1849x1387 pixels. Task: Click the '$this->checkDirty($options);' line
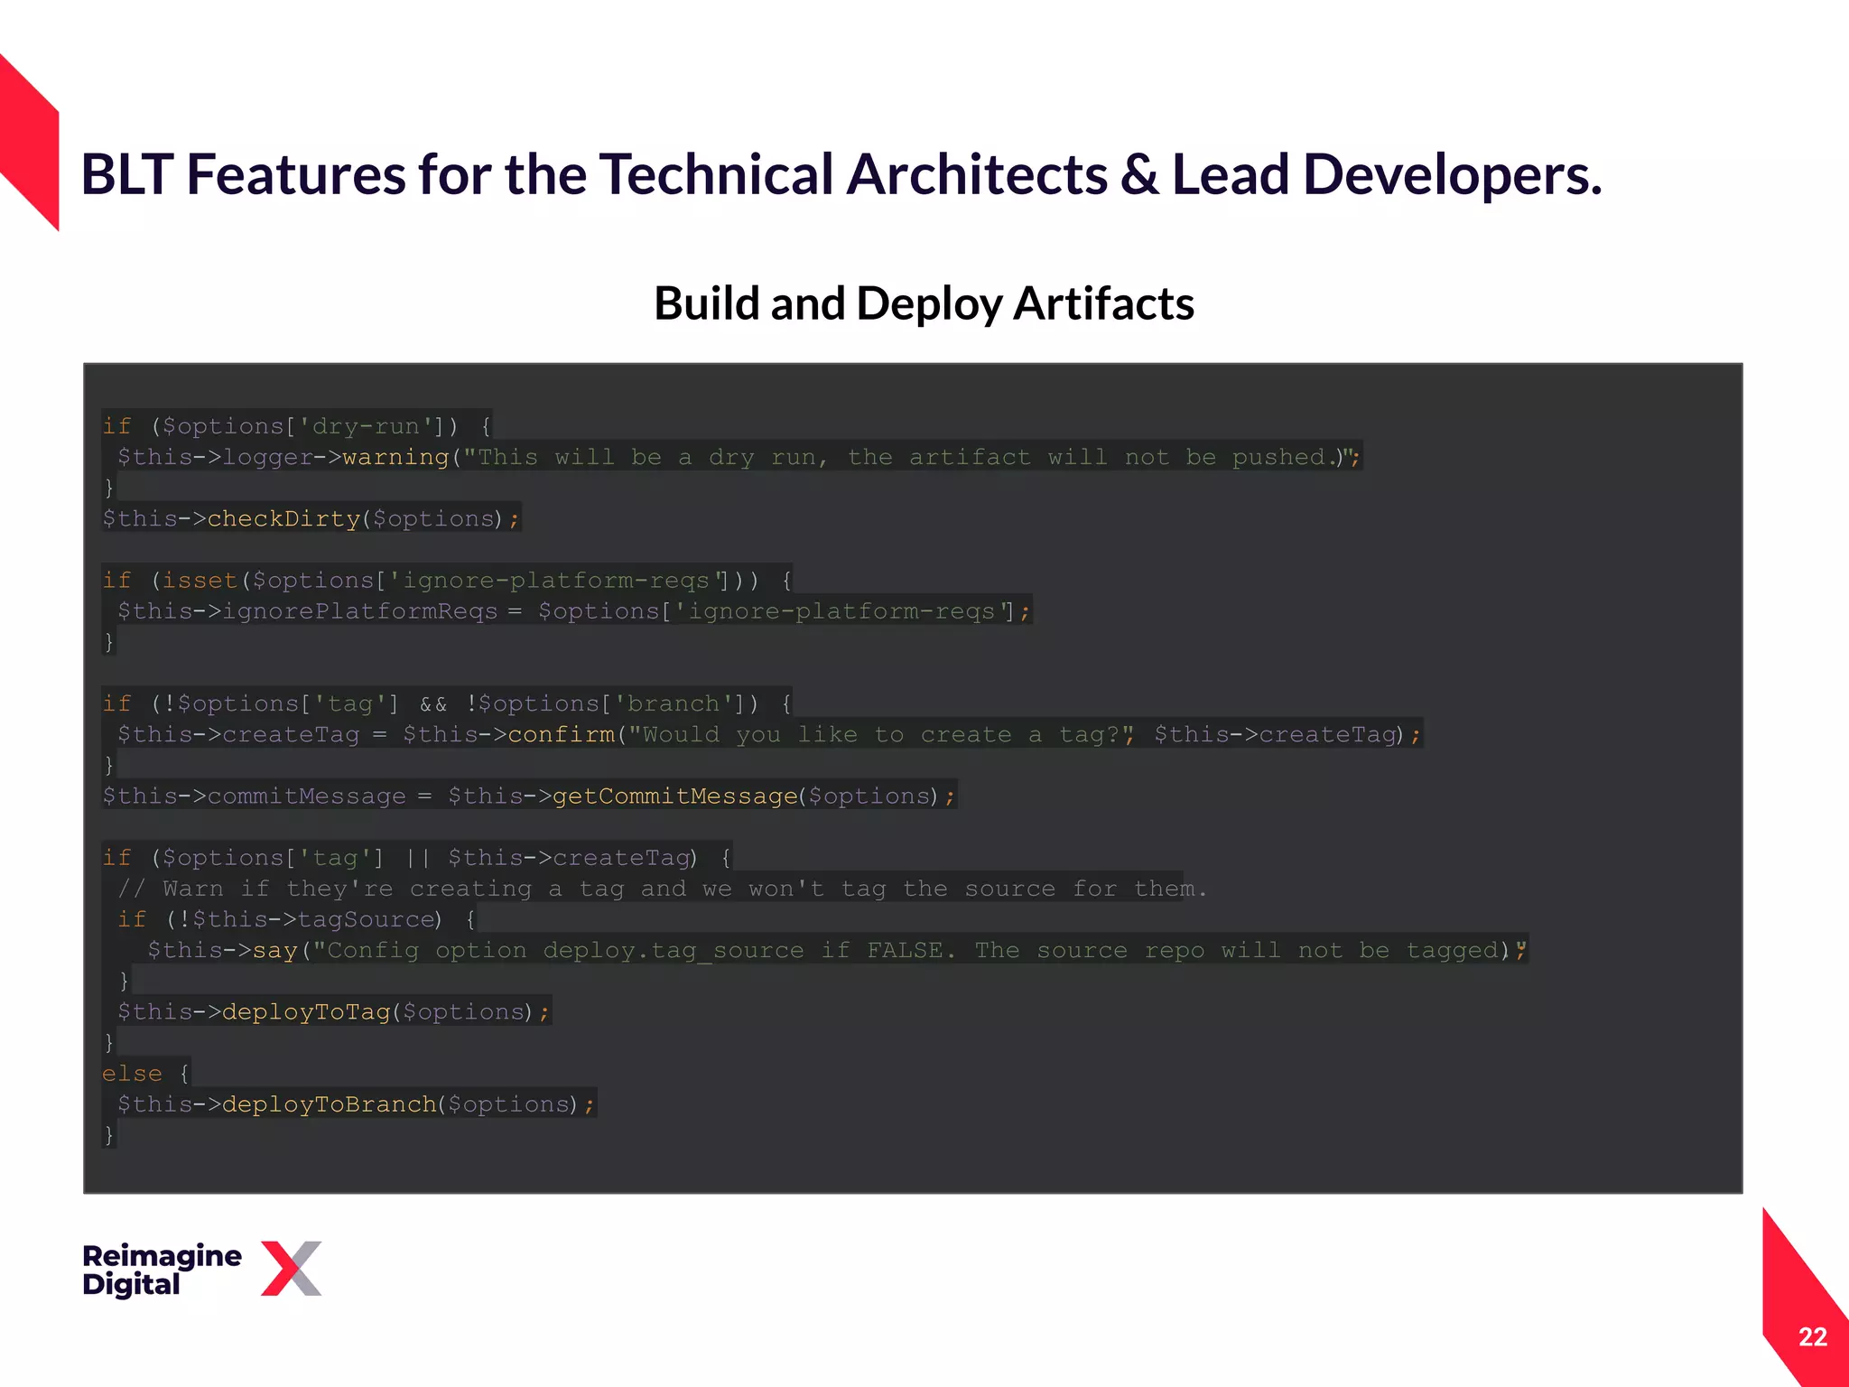(x=311, y=518)
